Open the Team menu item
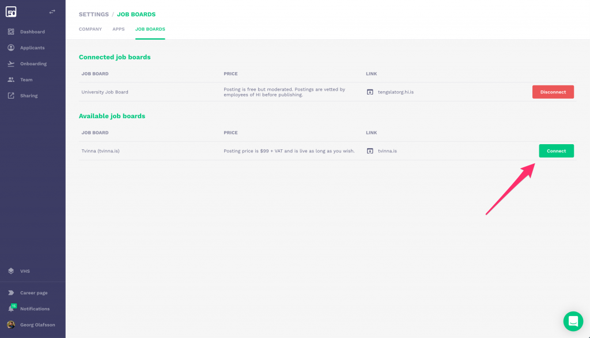 point(27,80)
